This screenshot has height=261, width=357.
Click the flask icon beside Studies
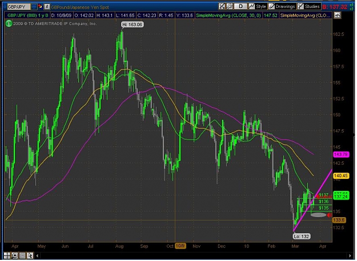[300, 6]
